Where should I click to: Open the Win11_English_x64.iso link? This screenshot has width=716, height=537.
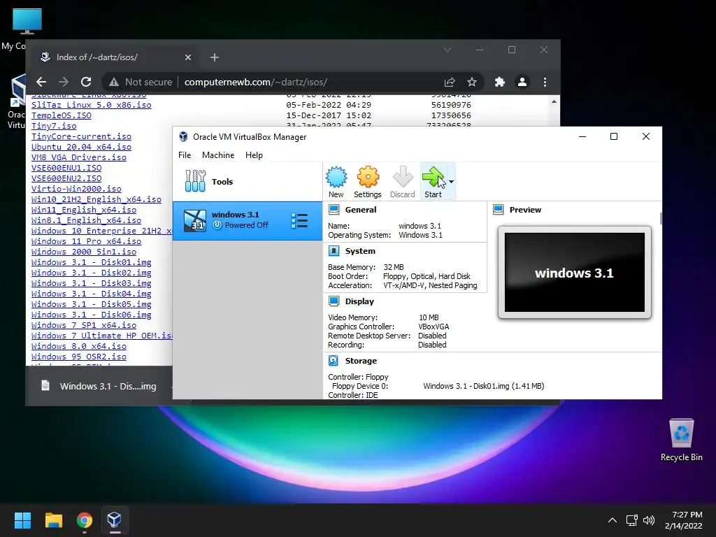click(x=84, y=210)
